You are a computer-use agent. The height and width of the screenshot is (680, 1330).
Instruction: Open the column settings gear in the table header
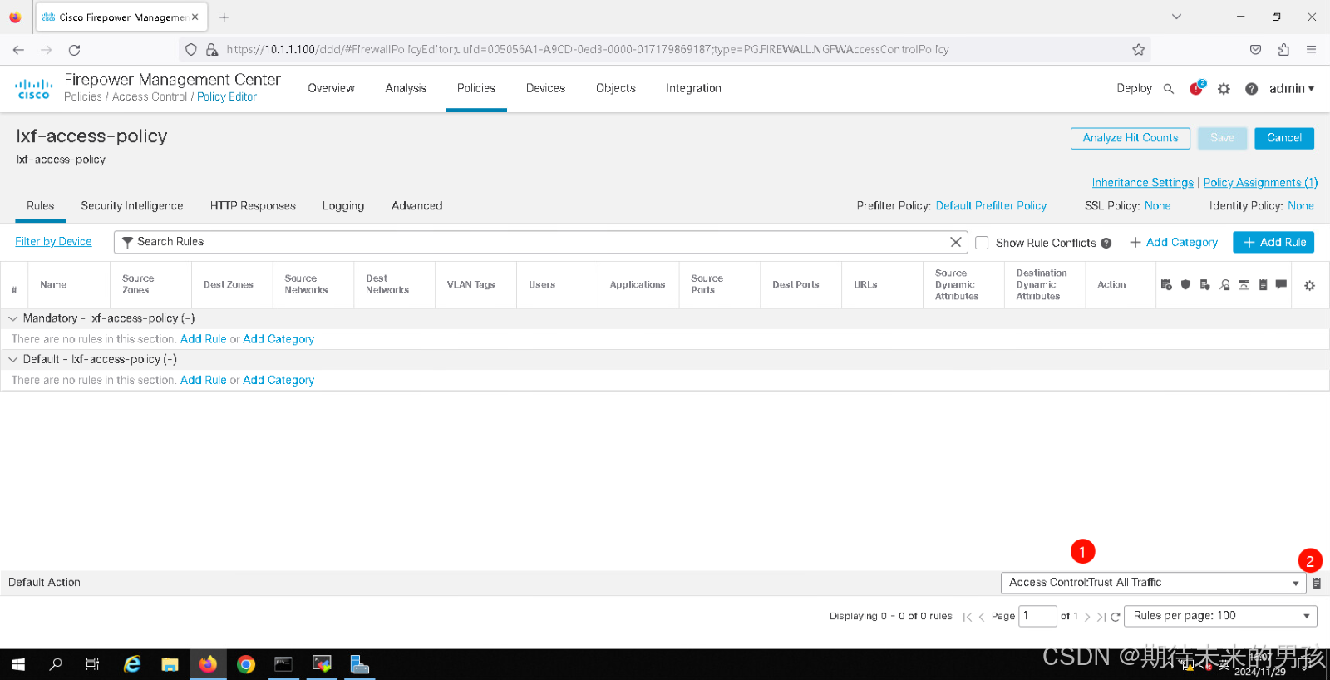(x=1309, y=285)
